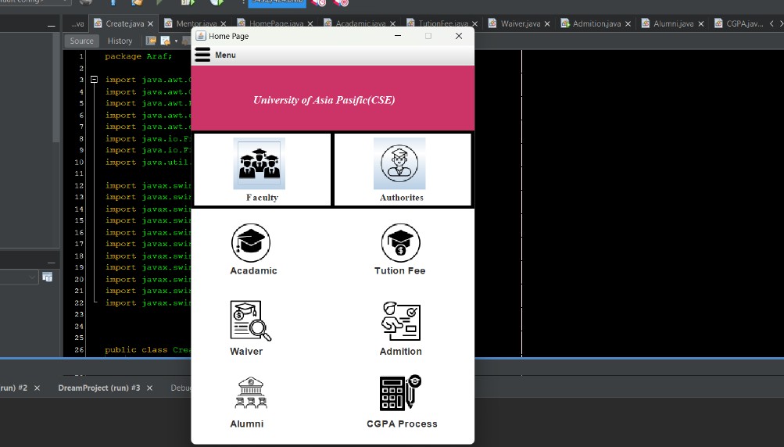Minimize the upper left panel
784x447 pixels.
tap(52, 26)
